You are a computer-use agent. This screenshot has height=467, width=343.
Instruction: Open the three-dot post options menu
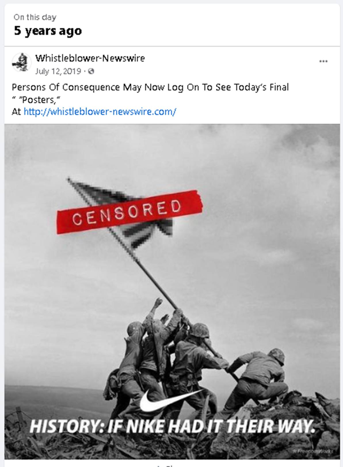click(323, 61)
